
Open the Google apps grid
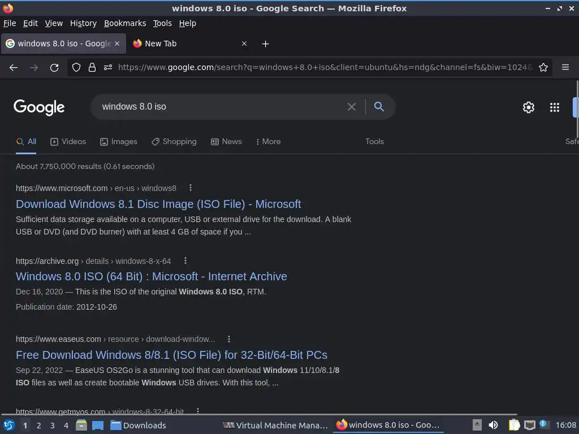pyautogui.click(x=555, y=107)
